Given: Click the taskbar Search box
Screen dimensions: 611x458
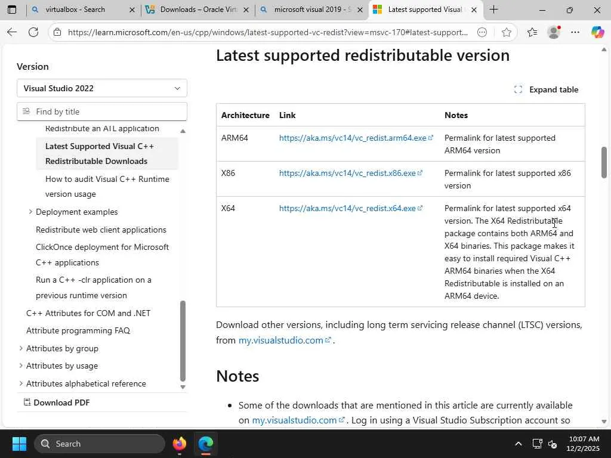Looking at the screenshot, I should (x=100, y=444).
